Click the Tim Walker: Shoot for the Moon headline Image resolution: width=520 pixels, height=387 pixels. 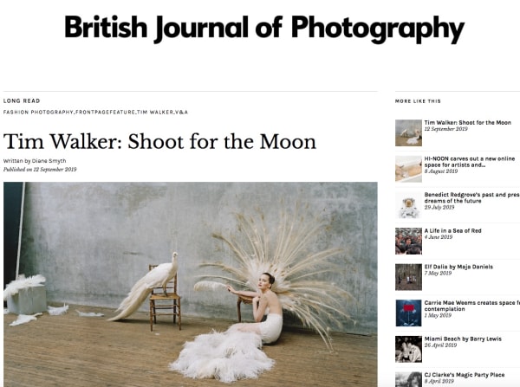pyautogui.click(x=159, y=141)
